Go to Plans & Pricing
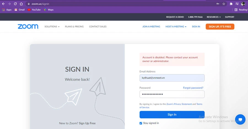Image resolution: width=248 pixels, height=129 pixels. tap(74, 27)
